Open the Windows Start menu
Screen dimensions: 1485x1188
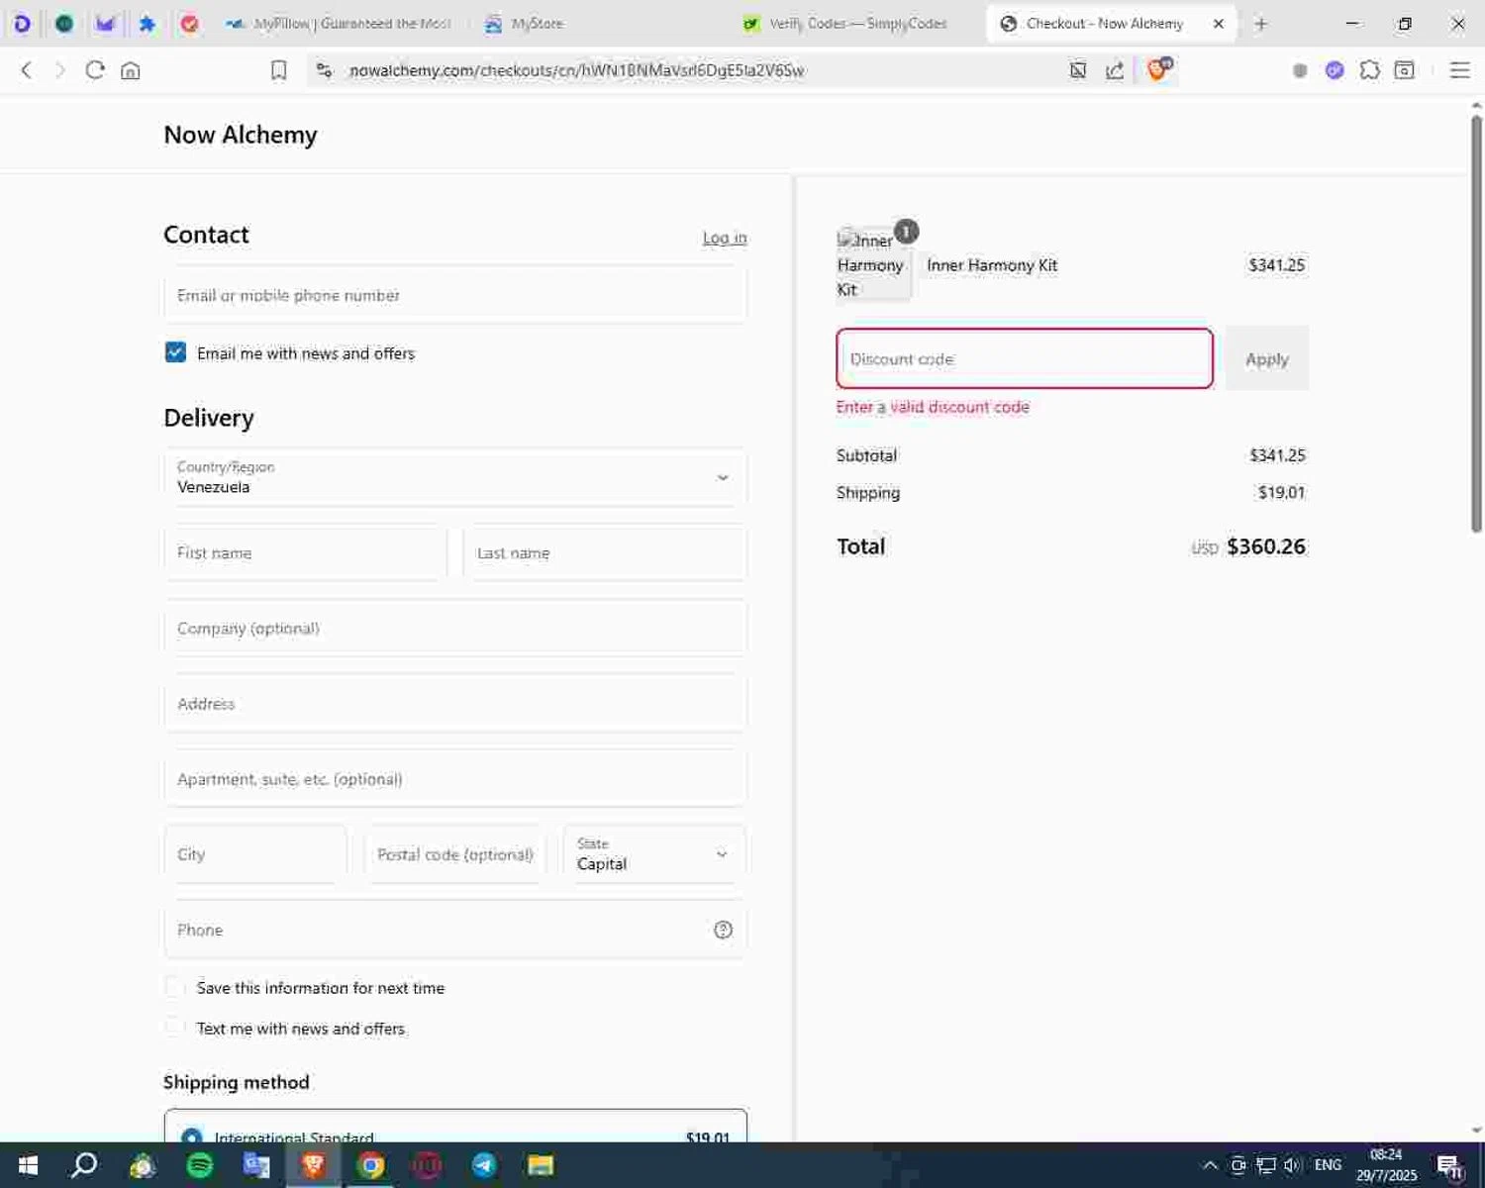(28, 1165)
